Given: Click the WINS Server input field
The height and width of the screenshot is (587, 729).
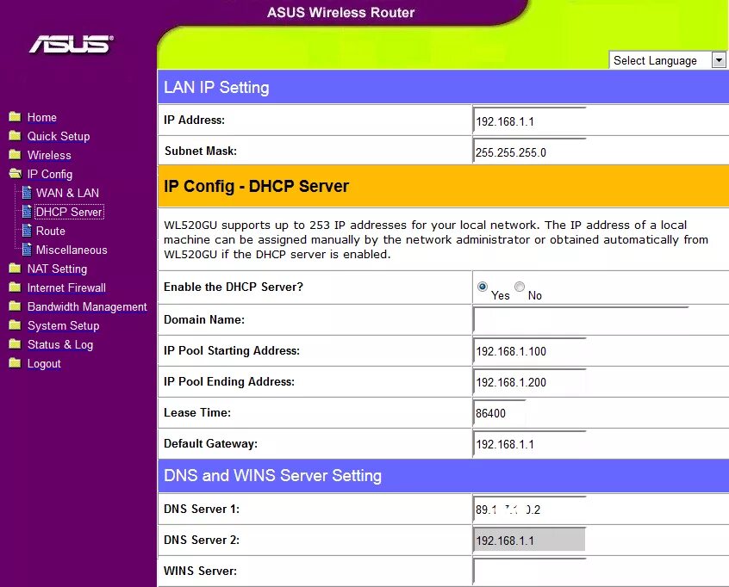Looking at the screenshot, I should point(529,572).
